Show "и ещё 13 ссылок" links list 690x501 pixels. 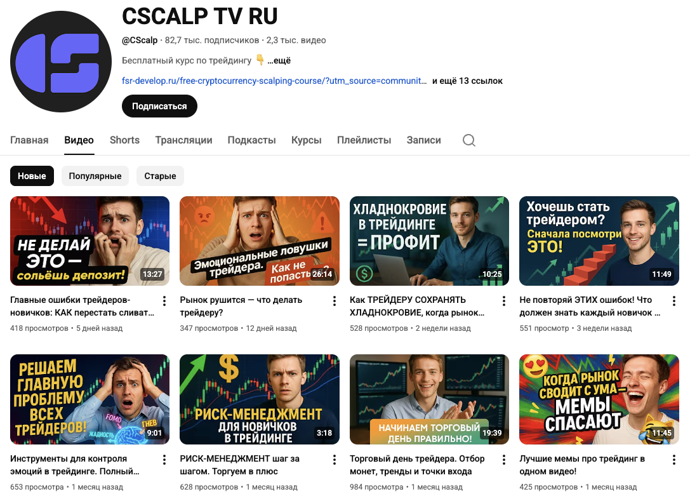click(467, 81)
